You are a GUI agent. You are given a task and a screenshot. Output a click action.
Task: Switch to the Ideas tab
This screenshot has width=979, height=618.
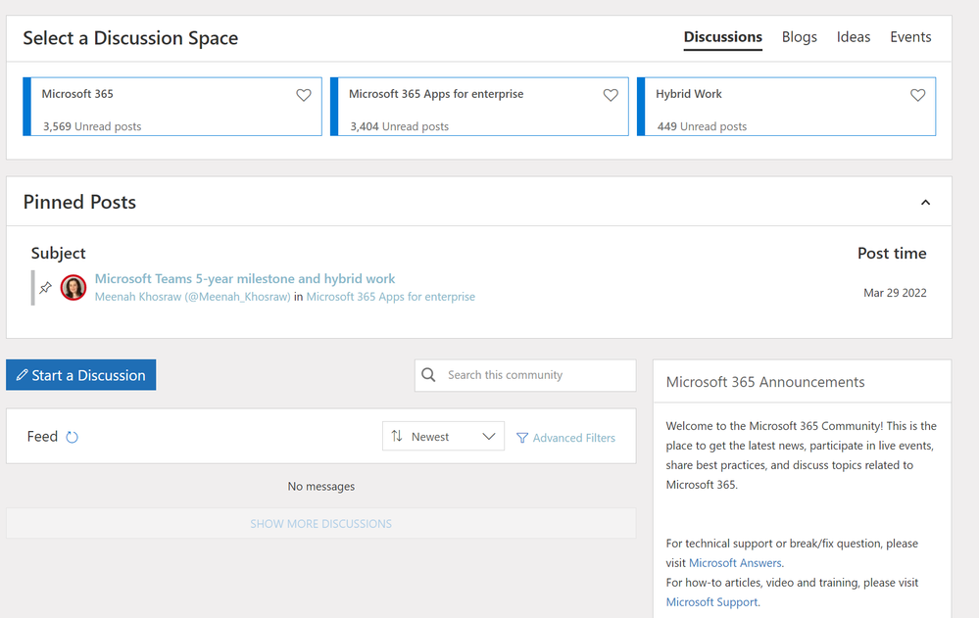(853, 37)
